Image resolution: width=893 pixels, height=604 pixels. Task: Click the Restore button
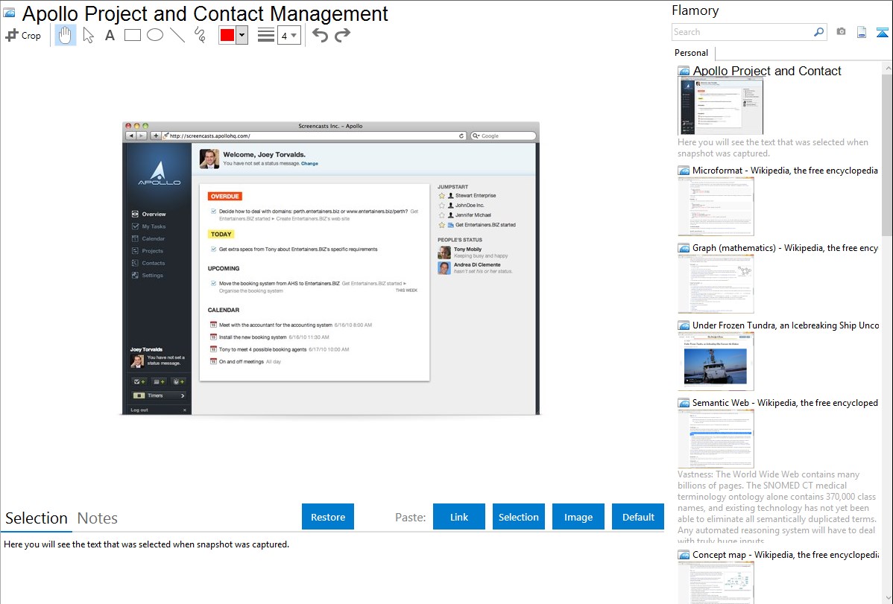click(x=328, y=517)
